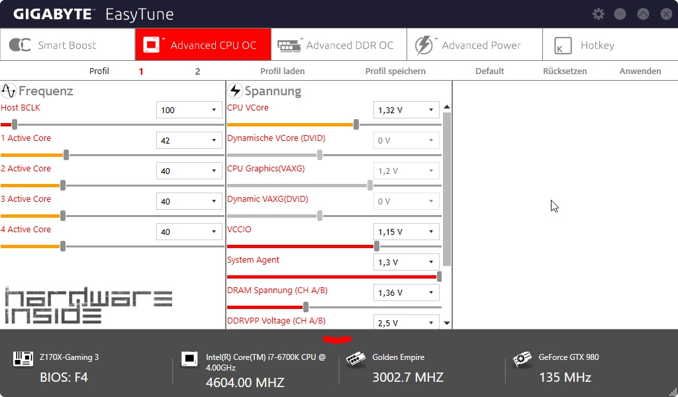Click the Advanced CPU OC chip icon

click(x=152, y=45)
